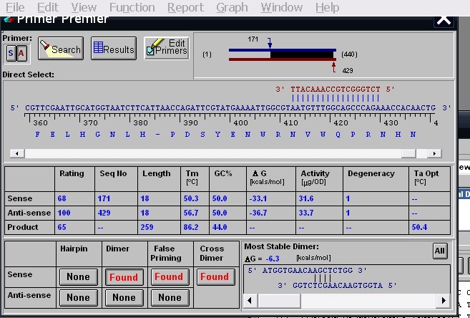
Task: Select the sense primer S toggle
Action: point(11,54)
